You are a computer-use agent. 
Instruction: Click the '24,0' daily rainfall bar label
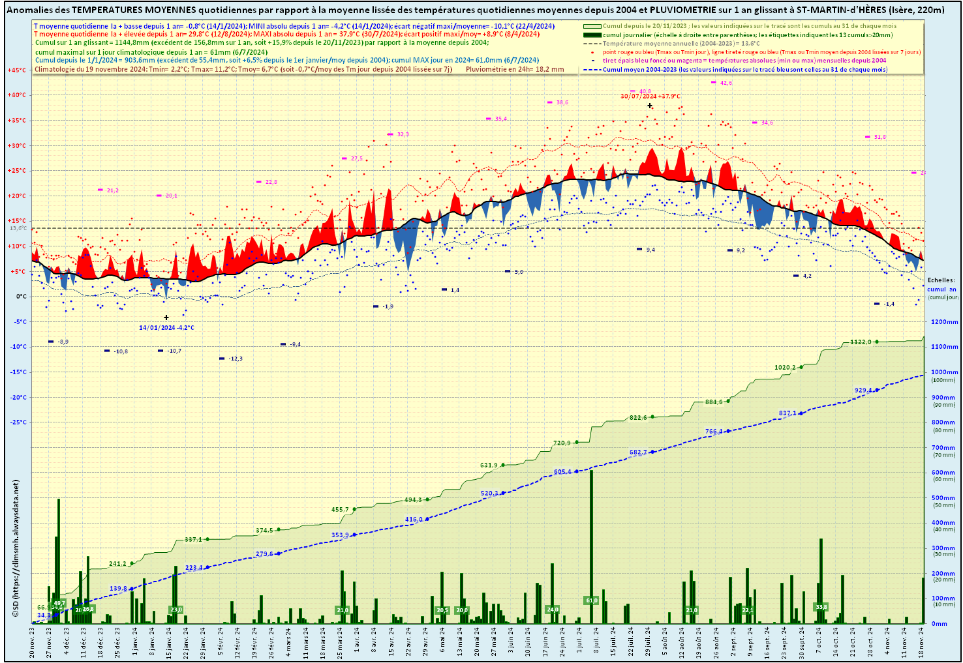(553, 609)
